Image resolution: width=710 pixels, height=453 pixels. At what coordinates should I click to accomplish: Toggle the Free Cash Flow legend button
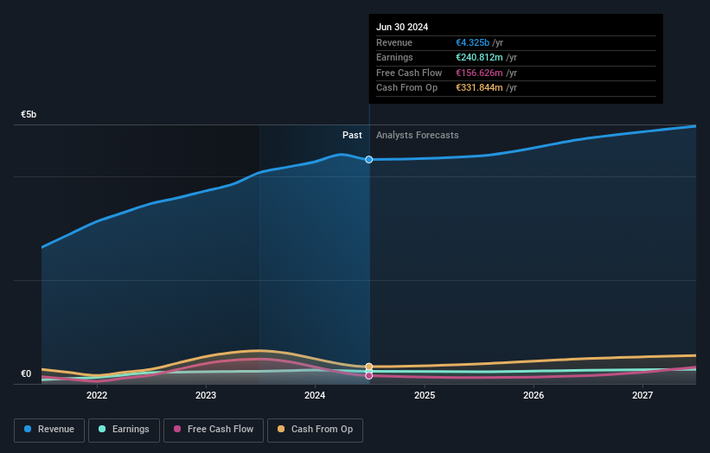(214, 430)
